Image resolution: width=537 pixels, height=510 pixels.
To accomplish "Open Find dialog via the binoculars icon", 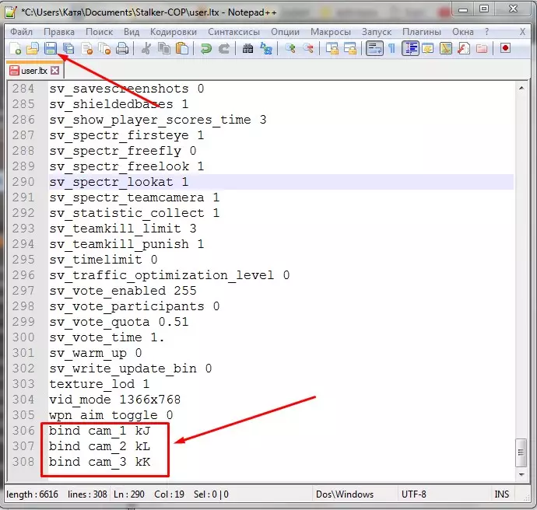I will 248,48.
